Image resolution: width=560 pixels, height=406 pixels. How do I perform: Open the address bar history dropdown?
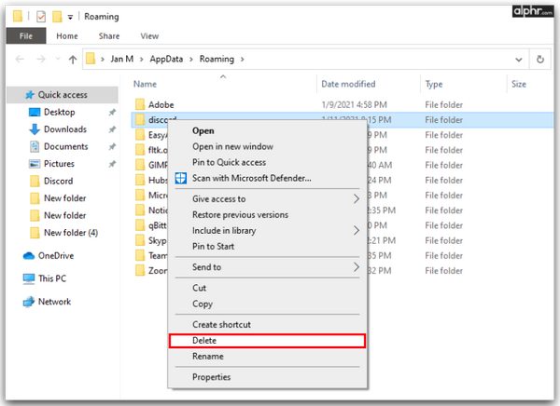click(519, 60)
